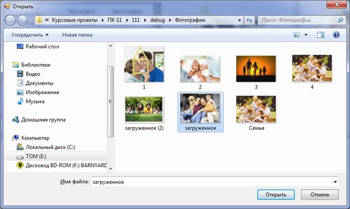The width and height of the screenshot is (350, 209).
Task: Select Домашняя группа in navigation pane
Action: coord(39,120)
